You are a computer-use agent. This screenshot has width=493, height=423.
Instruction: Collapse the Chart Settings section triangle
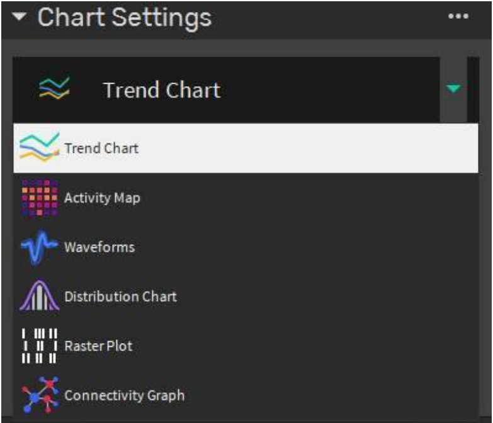pos(19,16)
